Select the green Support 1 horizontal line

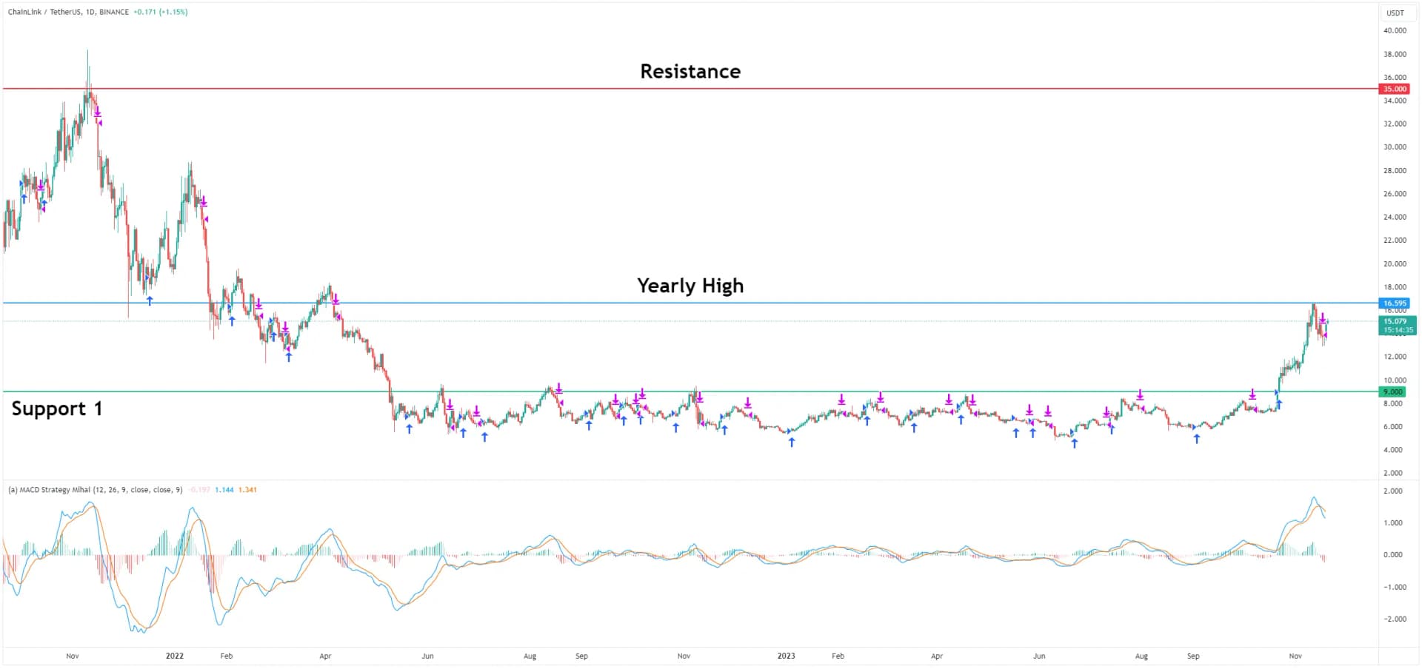[222, 391]
